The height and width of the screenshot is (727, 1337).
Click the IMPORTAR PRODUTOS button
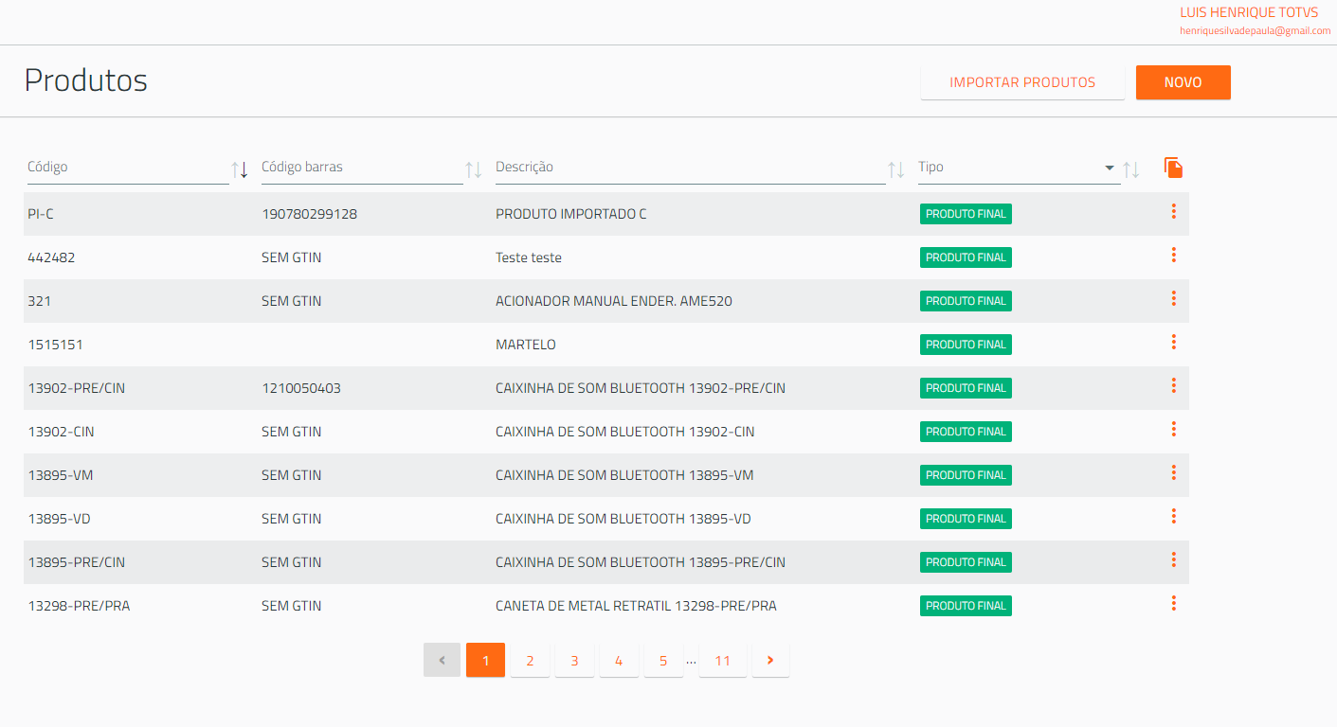(1022, 82)
